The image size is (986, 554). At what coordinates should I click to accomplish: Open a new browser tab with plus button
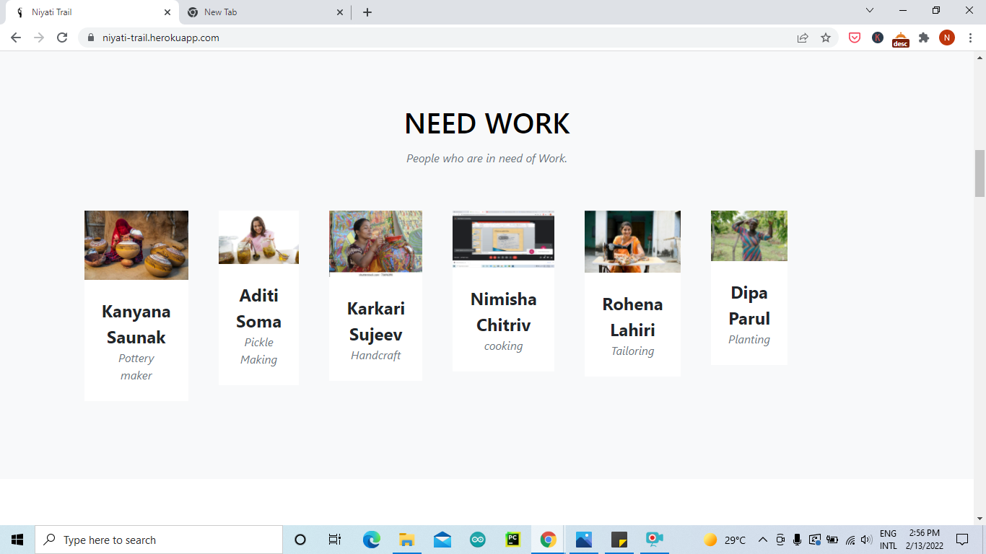pyautogui.click(x=368, y=12)
